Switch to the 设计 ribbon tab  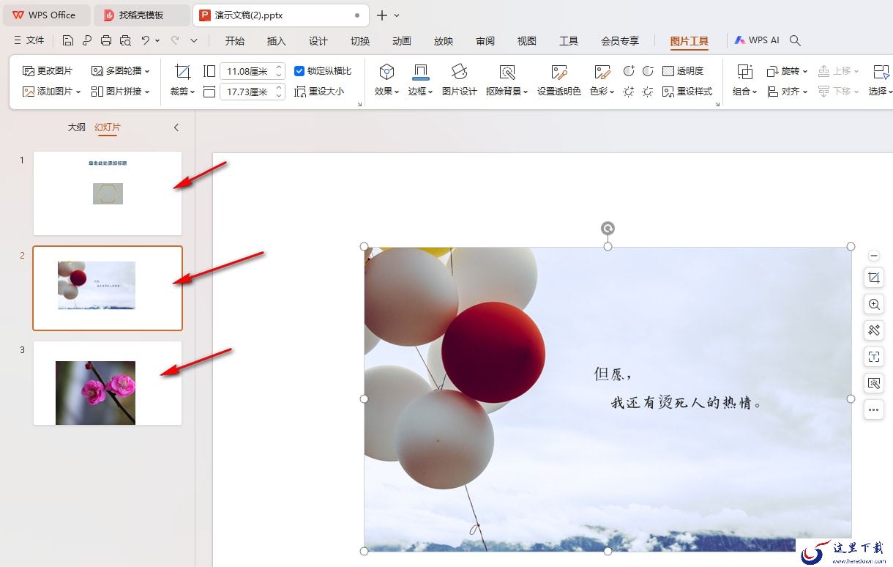[318, 41]
